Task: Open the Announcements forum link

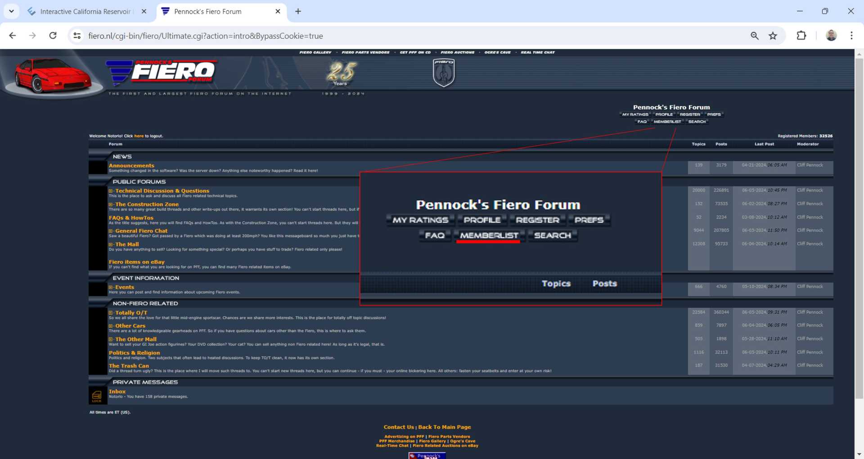Action: click(x=131, y=166)
